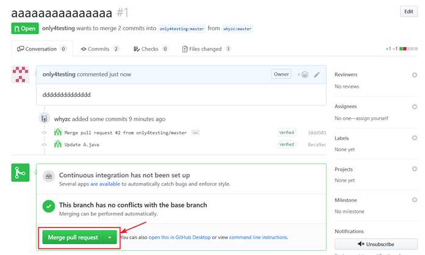Open Assignees gear settings
Image resolution: width=425 pixels, height=255 pixels.
(415, 107)
